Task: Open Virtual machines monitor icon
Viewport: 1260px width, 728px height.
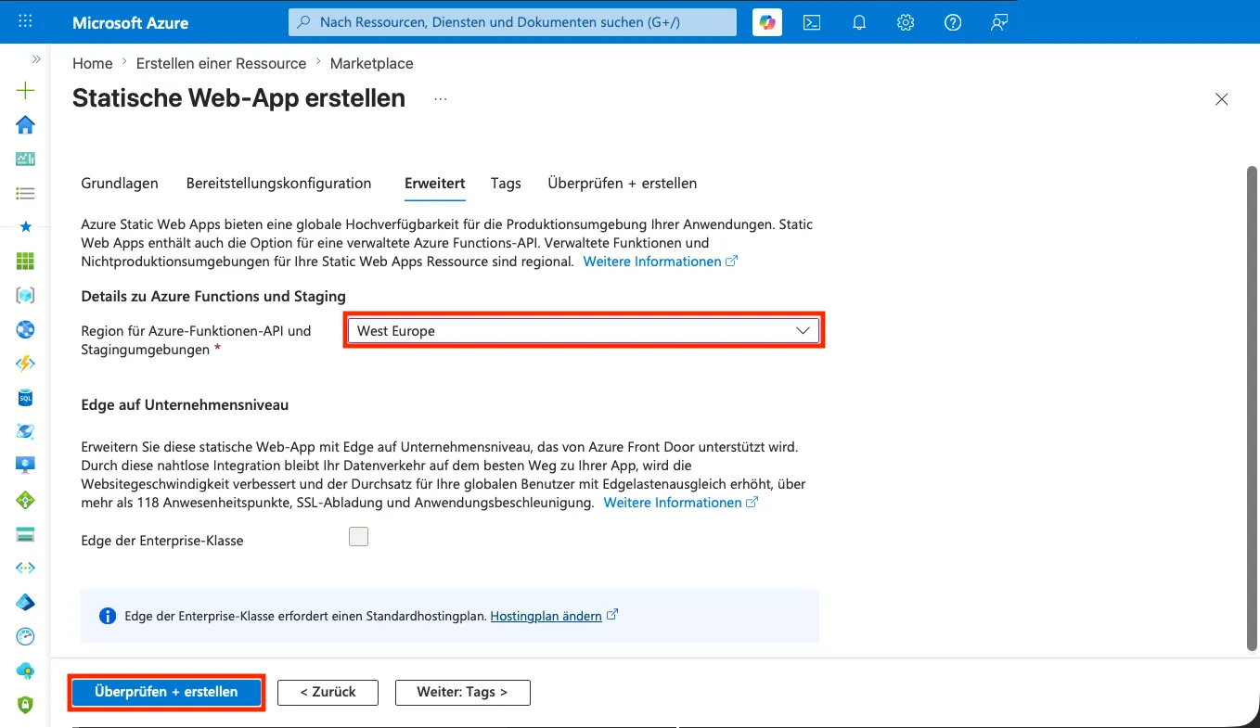Action: [x=25, y=466]
